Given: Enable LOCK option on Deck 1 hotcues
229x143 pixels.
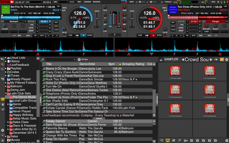Looking at the screenshot, I should (32, 28).
